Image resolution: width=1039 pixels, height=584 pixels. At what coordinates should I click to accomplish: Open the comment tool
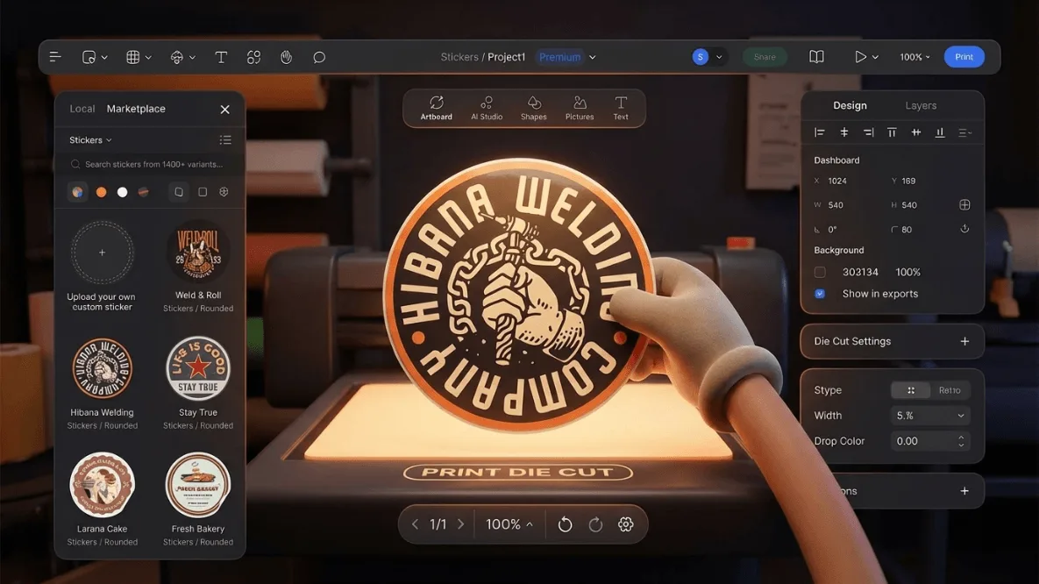point(319,57)
